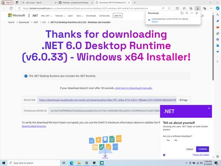Open a new browser tab
Screen dimensions: 221x166
[134, 3]
